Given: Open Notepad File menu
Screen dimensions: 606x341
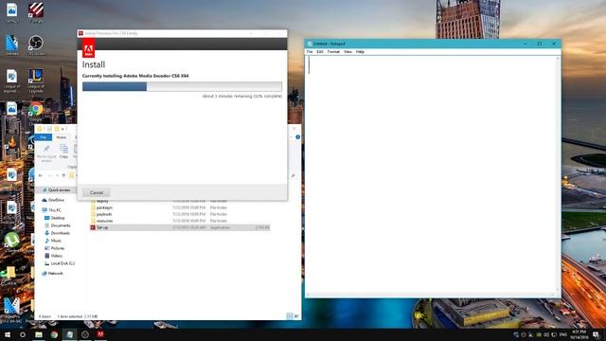Looking at the screenshot, I should click(310, 51).
